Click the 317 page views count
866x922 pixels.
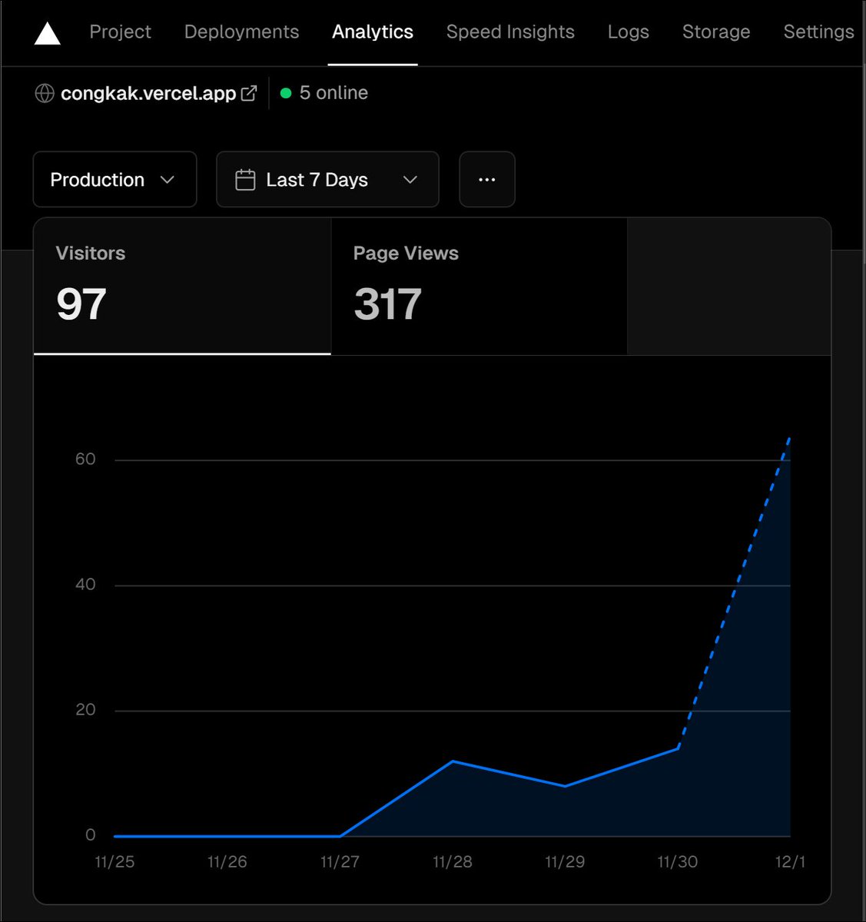(x=387, y=304)
